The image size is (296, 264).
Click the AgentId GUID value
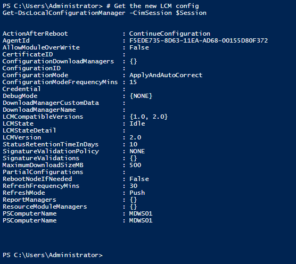click(199, 40)
